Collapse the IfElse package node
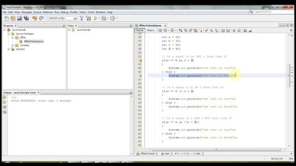This screenshot has height=166, width=296. [x=12, y=37]
